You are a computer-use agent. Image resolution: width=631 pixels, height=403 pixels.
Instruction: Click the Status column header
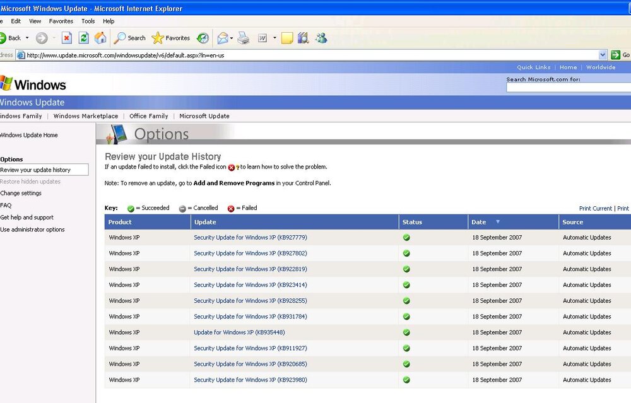tap(433, 222)
